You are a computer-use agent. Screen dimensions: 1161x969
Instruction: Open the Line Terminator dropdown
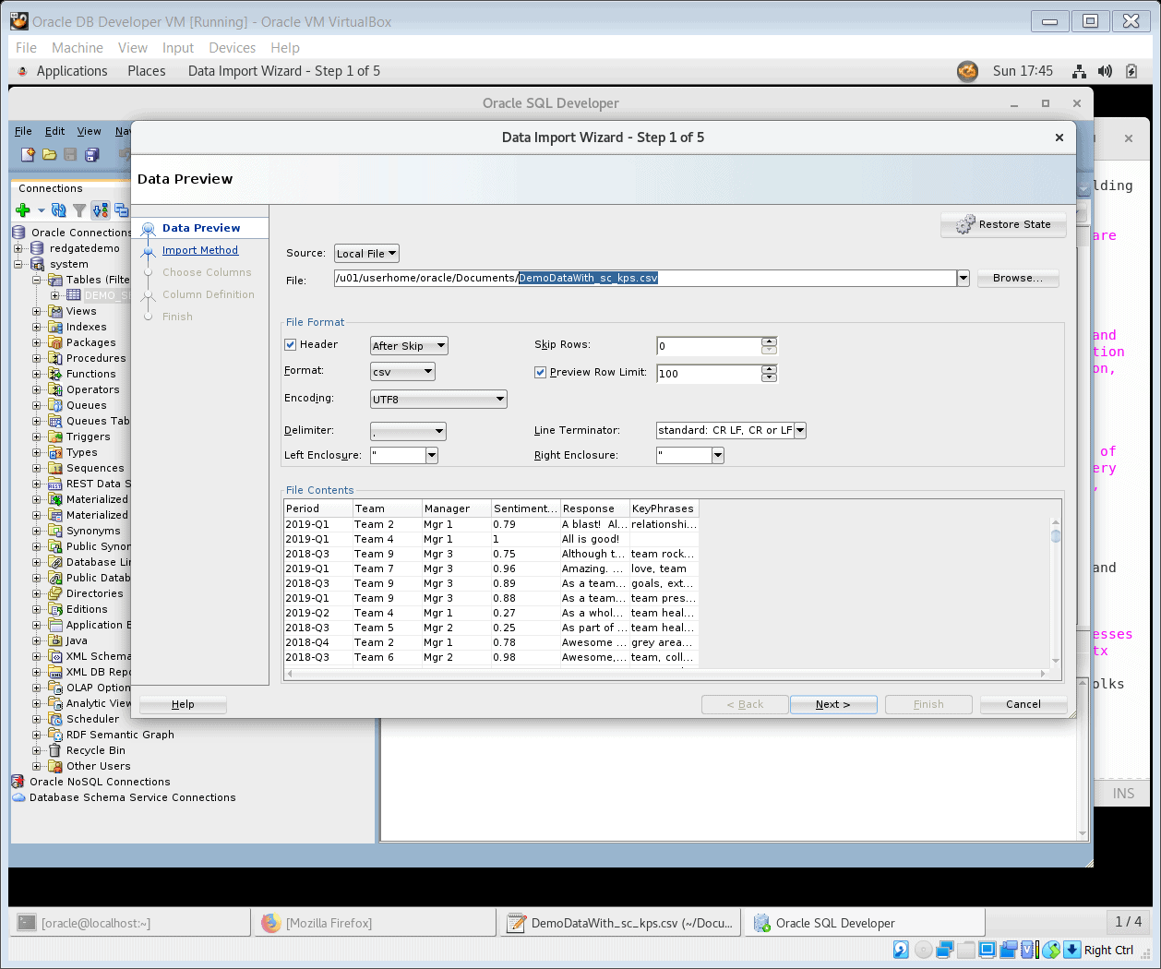(x=800, y=430)
